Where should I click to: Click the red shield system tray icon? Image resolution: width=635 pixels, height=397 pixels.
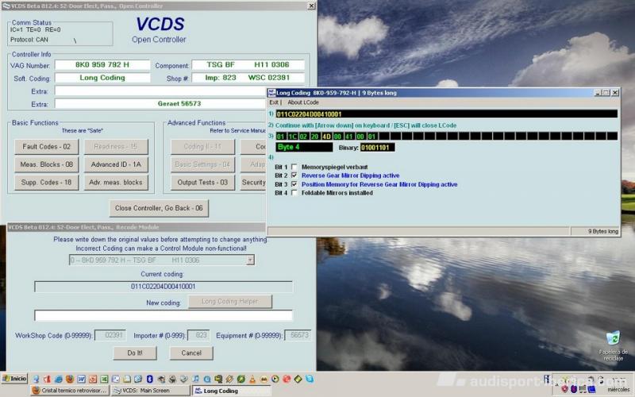[564, 389]
